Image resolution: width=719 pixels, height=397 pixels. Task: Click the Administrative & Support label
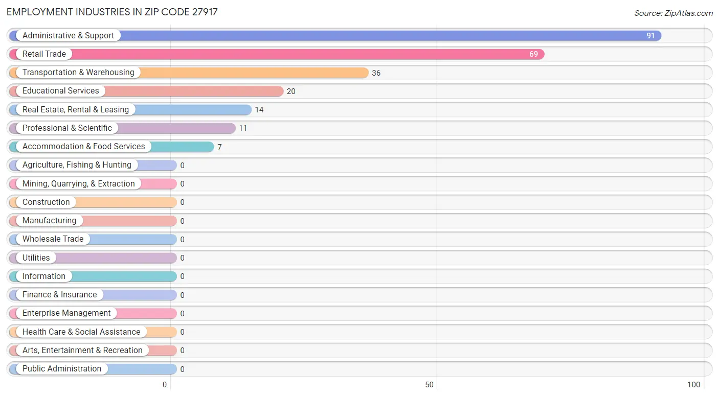coord(68,35)
